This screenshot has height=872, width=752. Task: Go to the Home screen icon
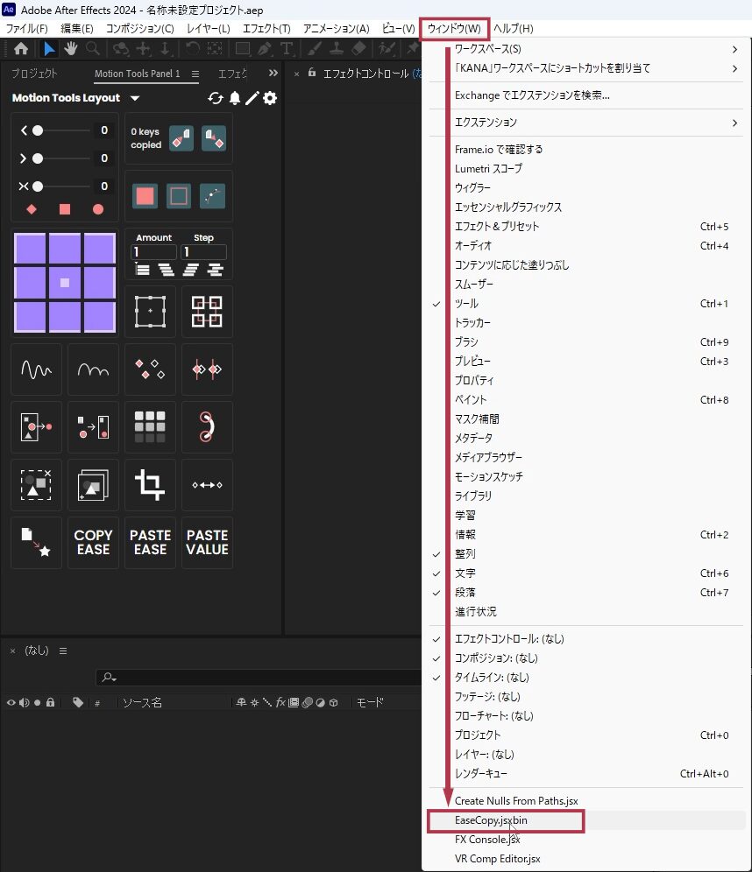click(x=20, y=49)
